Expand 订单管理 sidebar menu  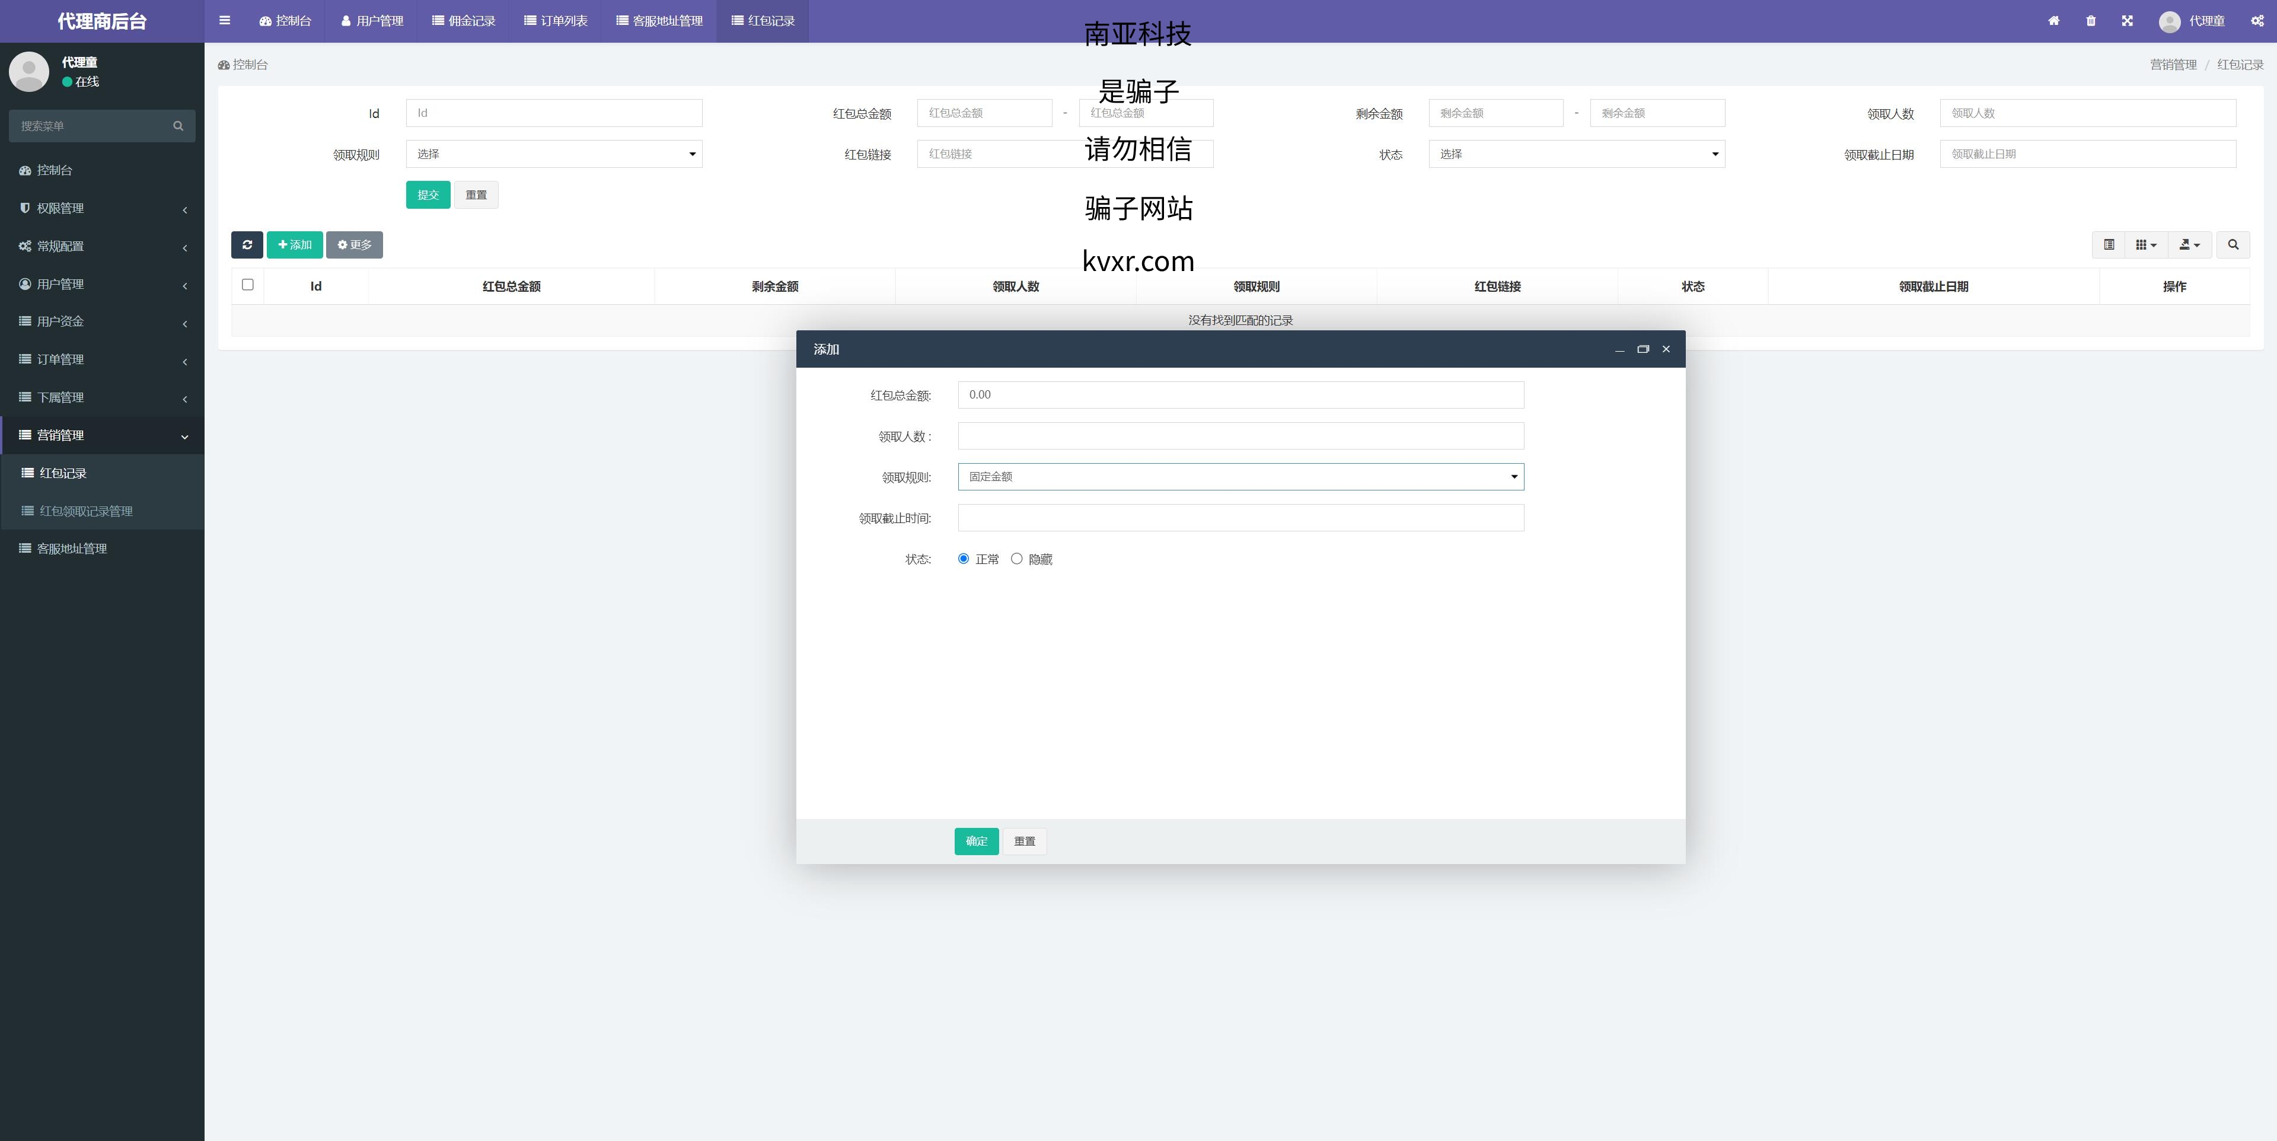101,360
